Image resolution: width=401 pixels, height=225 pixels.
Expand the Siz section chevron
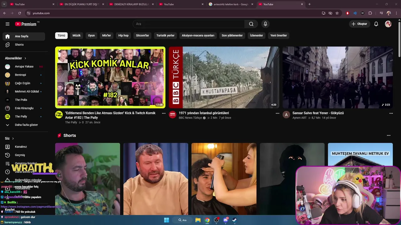tap(13, 138)
